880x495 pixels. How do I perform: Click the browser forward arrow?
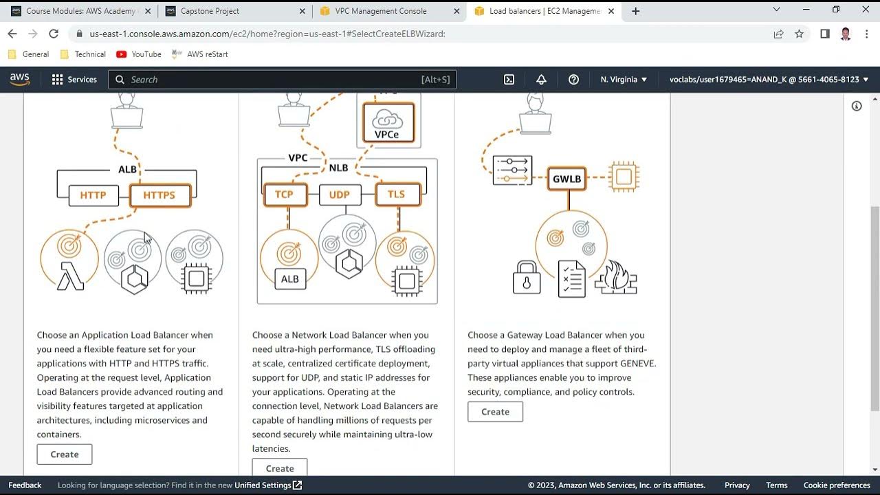point(32,34)
